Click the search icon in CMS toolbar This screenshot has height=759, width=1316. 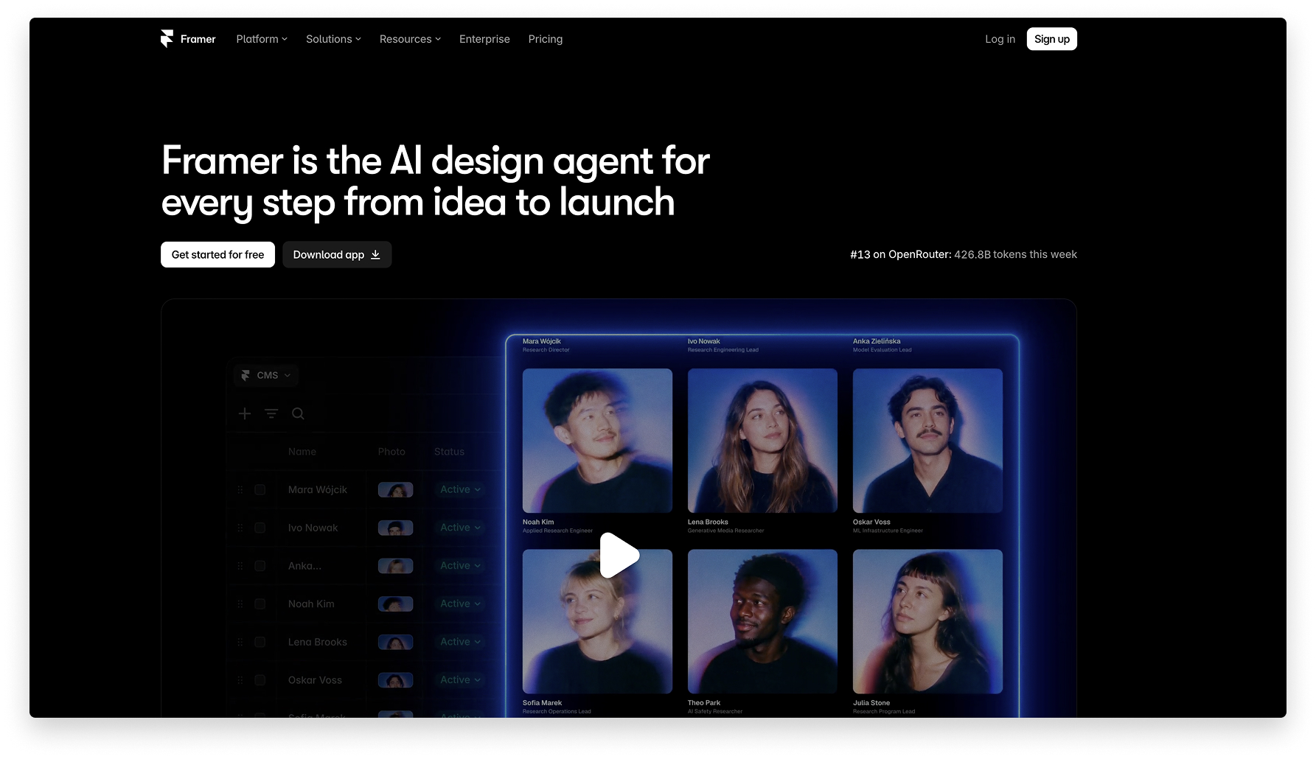(298, 413)
